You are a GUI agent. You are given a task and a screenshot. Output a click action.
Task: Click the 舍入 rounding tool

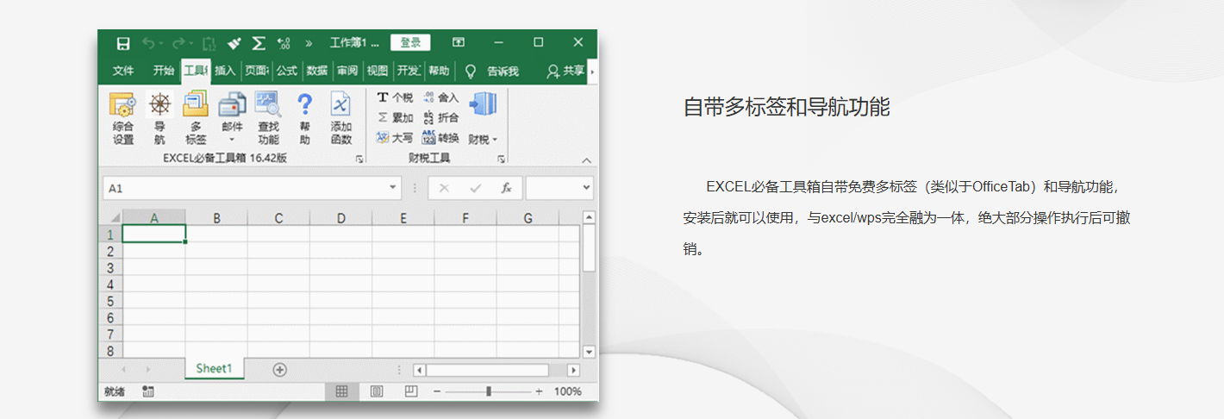tap(440, 97)
